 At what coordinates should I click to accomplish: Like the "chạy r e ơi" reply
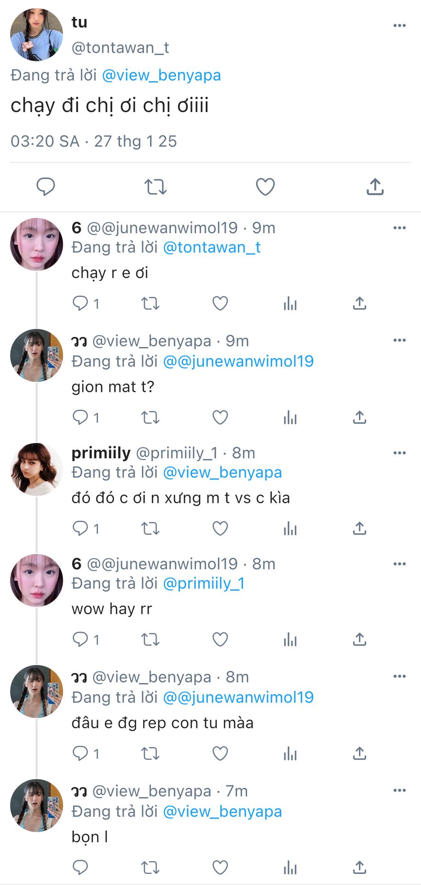pyautogui.click(x=220, y=303)
